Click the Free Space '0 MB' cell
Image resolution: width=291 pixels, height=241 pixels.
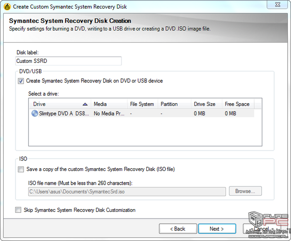[x=231, y=113]
